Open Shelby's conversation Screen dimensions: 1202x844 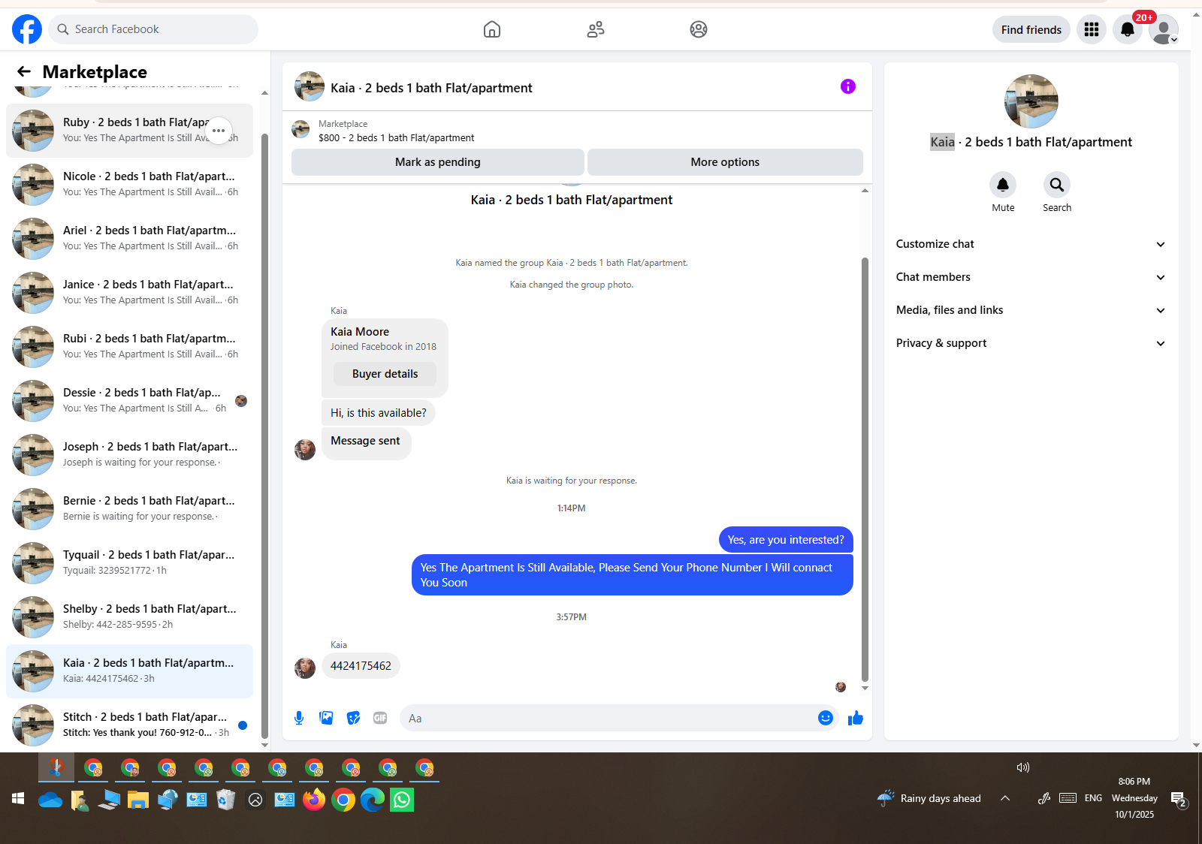129,617
